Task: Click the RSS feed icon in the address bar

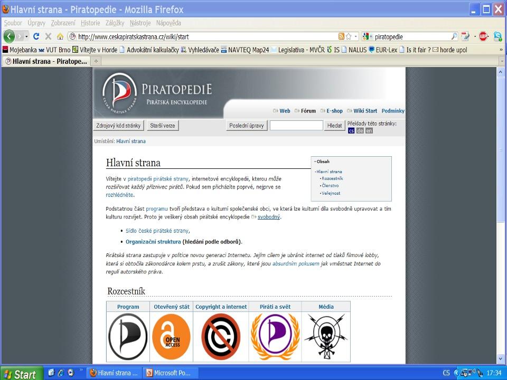Action: 341,36
